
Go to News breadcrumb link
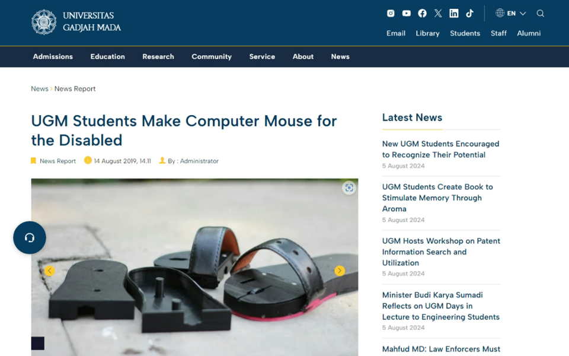click(39, 89)
